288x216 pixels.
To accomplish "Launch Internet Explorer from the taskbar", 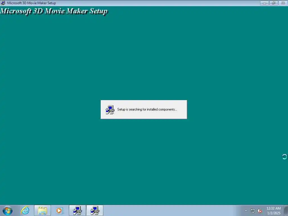I will coord(25,210).
